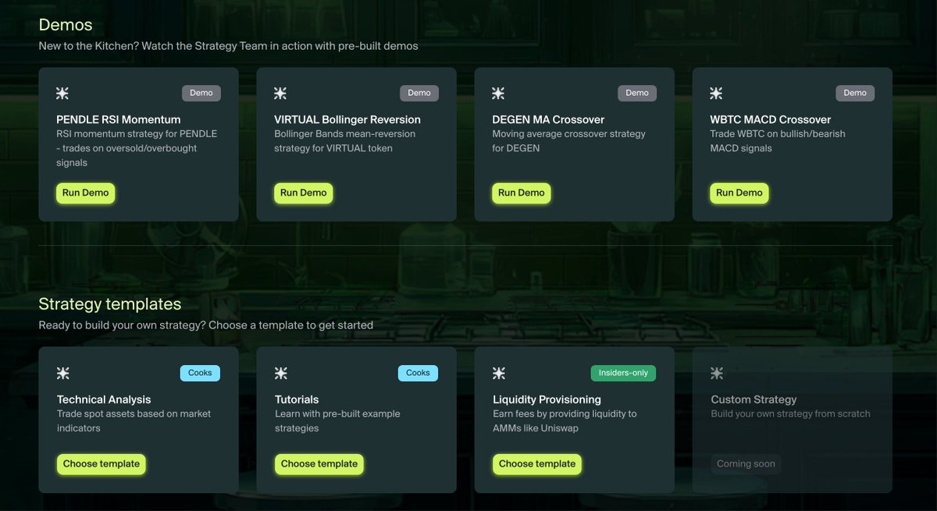Click the star icon on Liquidity Provisioning card

pos(498,374)
